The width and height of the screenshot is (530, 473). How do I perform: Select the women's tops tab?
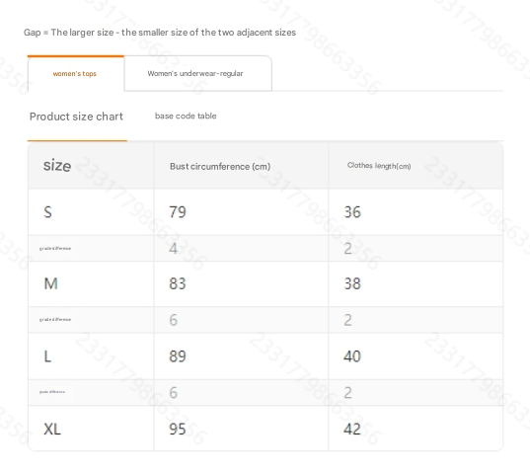point(76,73)
